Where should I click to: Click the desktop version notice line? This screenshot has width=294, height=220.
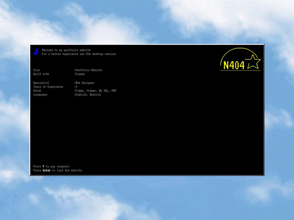79,54
